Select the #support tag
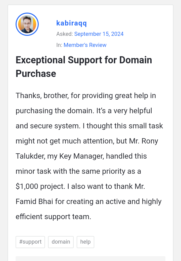This screenshot has width=181, height=261. pos(30,242)
